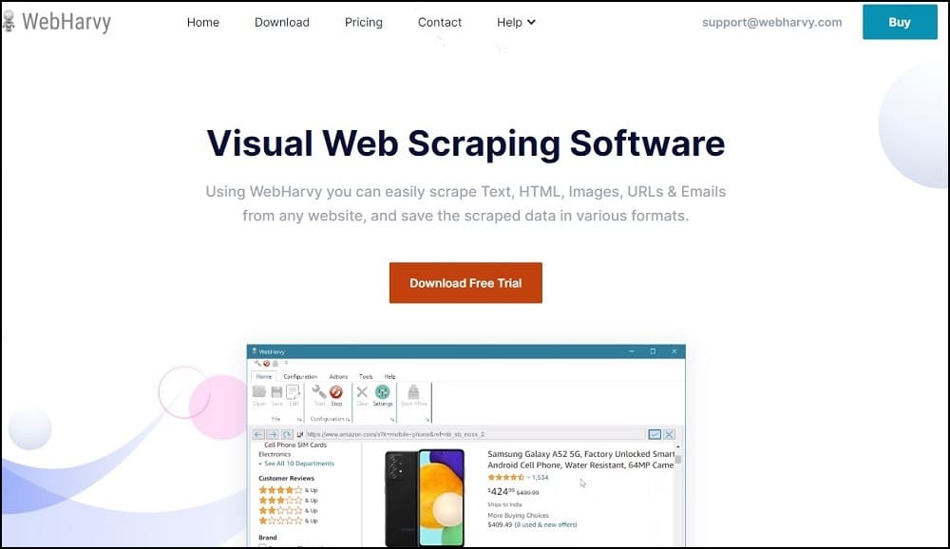Click the $424 price
950x549 pixels.
coord(501,491)
